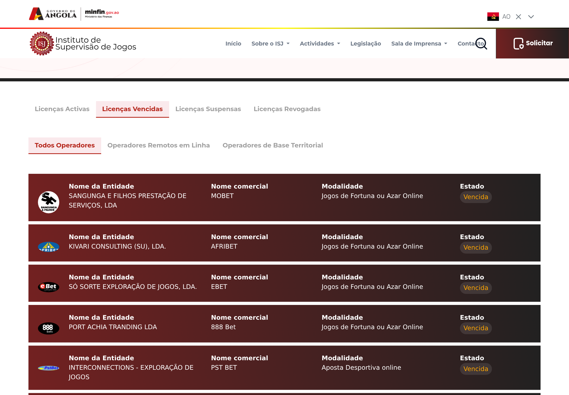Click the 888 bets logo
The image size is (569, 395).
point(48,328)
